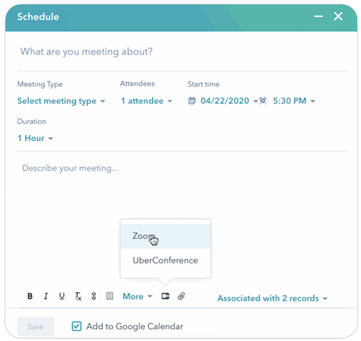Change the 5:30 PM start time
The width and height of the screenshot is (361, 341).
click(x=294, y=101)
